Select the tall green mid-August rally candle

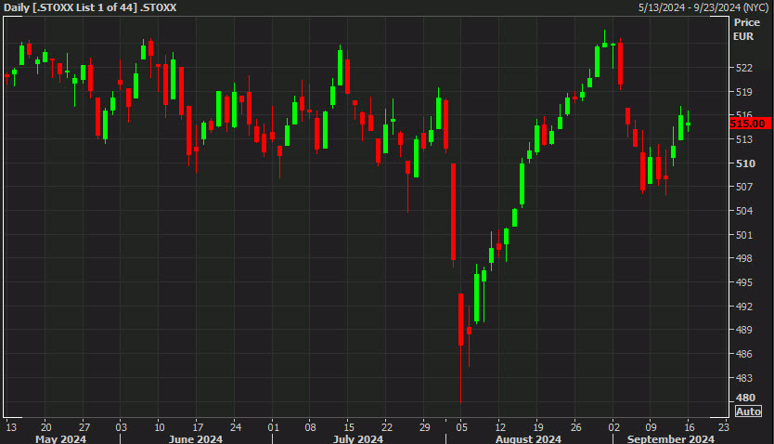[522, 184]
